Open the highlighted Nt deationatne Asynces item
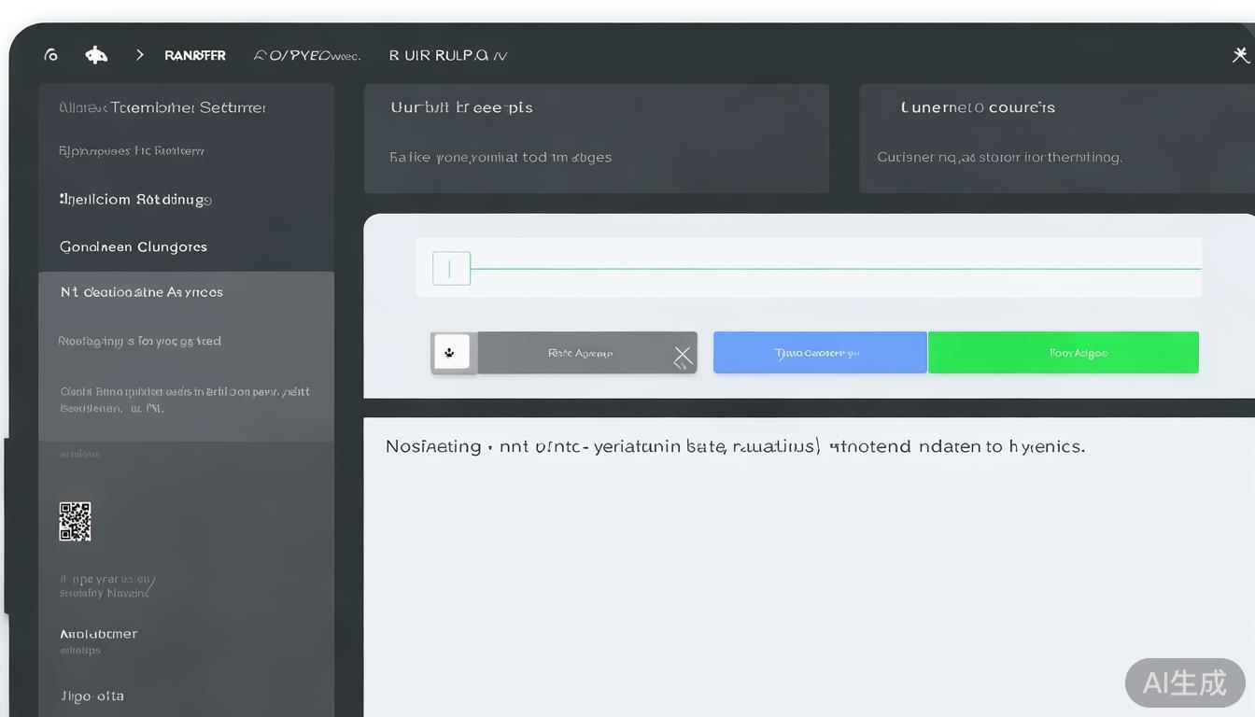 (142, 292)
